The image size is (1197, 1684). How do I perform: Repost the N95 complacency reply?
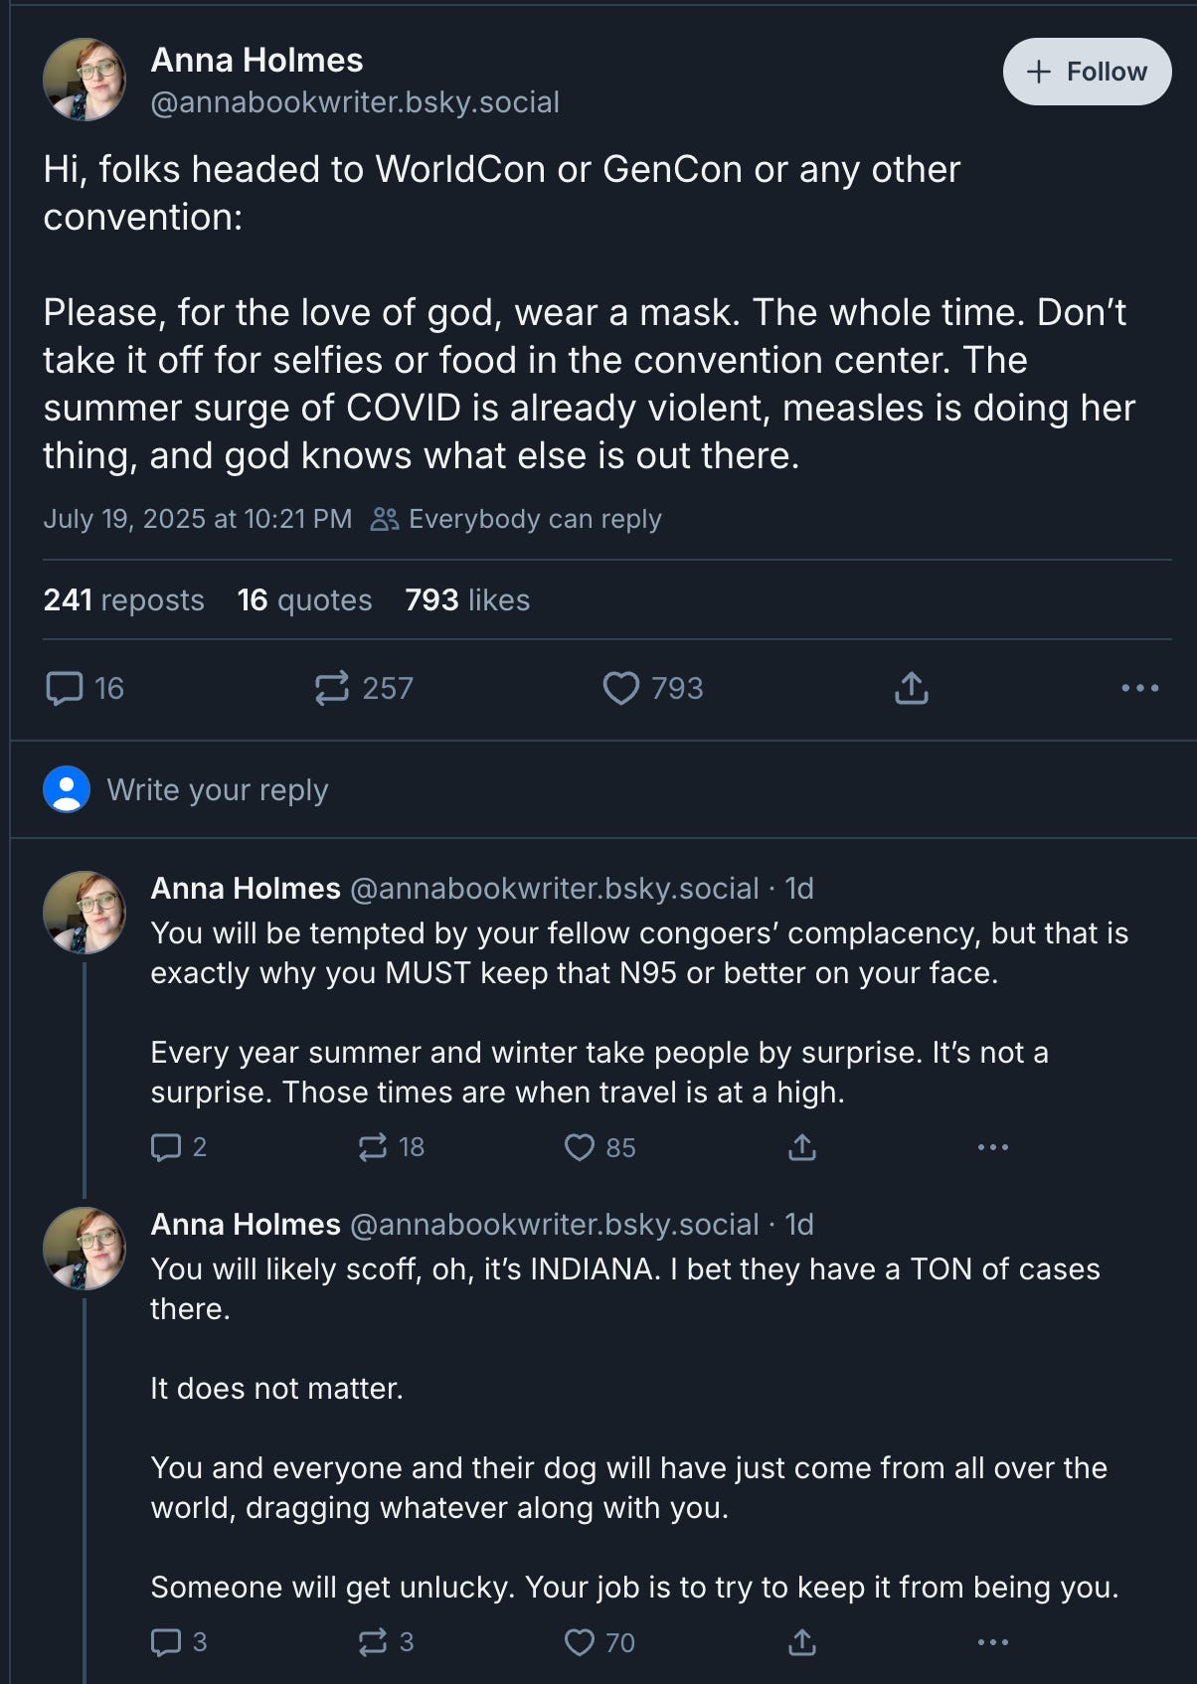(373, 1147)
